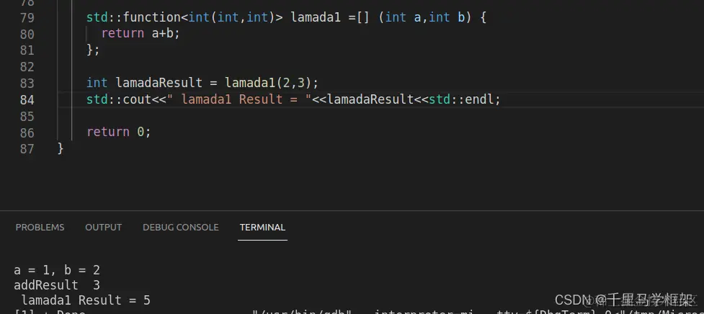Switch to the PROBLEMS panel tab

(x=40, y=228)
